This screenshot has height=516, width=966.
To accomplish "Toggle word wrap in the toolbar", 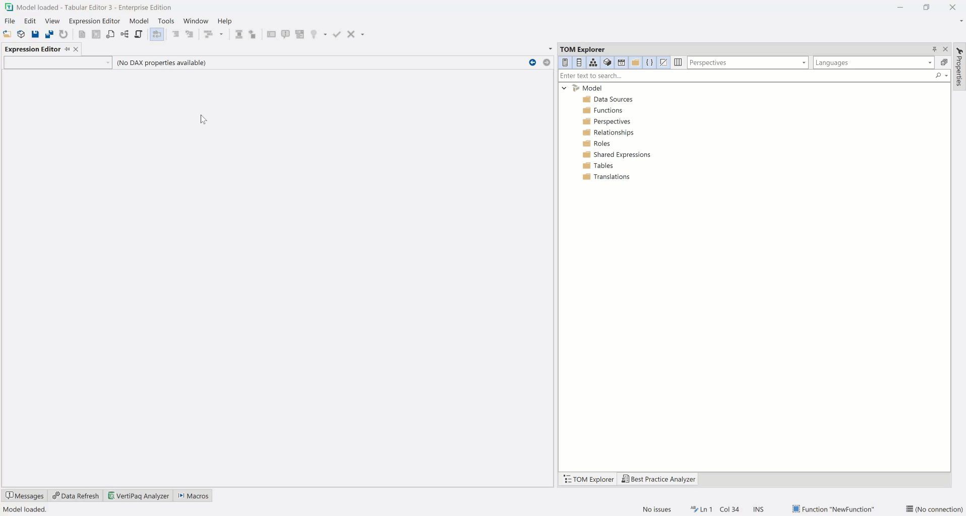I will 157,34.
